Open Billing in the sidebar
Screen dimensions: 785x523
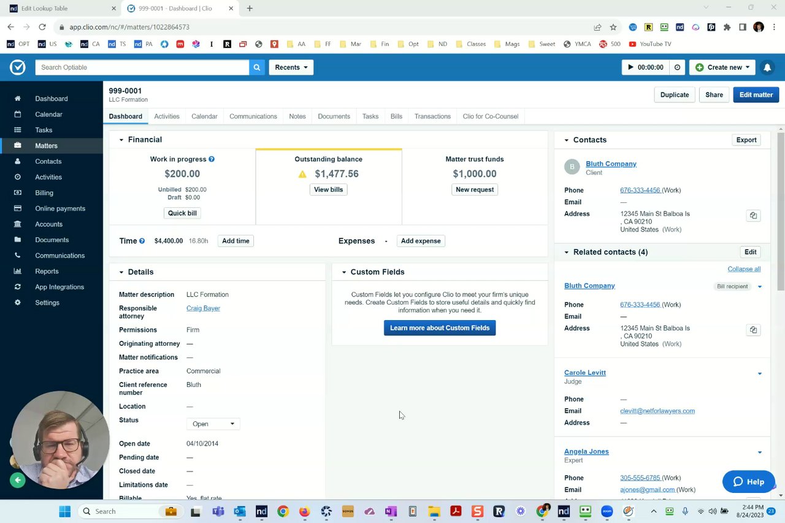(x=52, y=193)
